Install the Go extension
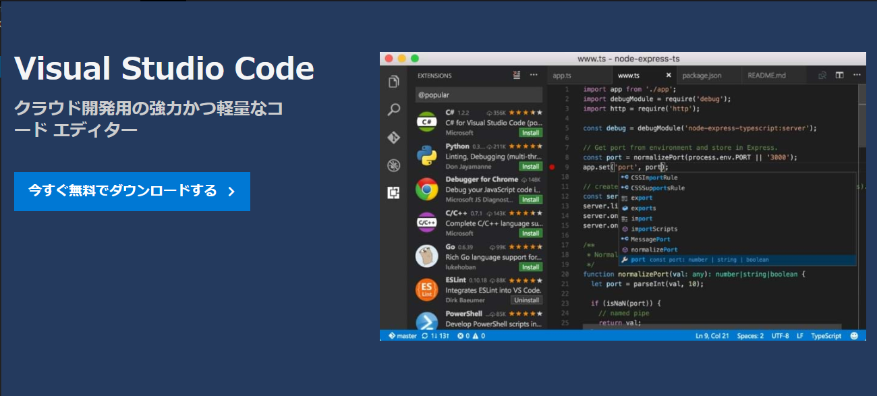The image size is (877, 396). click(x=530, y=267)
